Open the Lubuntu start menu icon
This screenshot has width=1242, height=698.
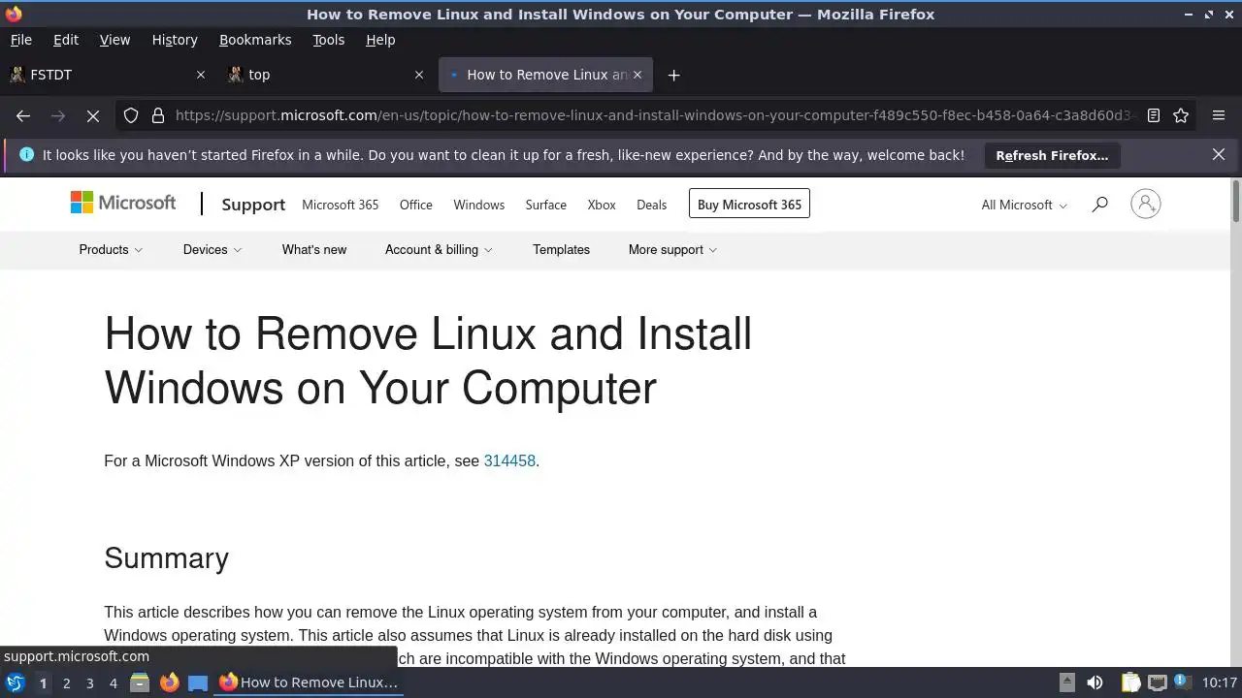coord(16,682)
